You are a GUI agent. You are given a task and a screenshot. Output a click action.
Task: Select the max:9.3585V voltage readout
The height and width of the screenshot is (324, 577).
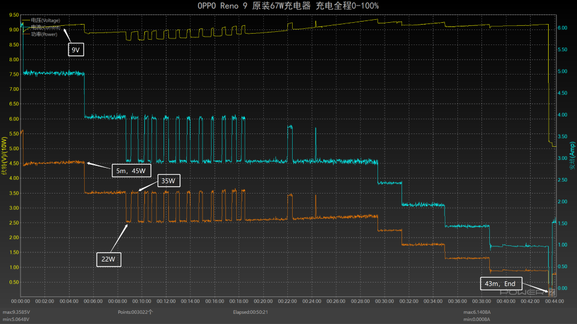(16, 312)
